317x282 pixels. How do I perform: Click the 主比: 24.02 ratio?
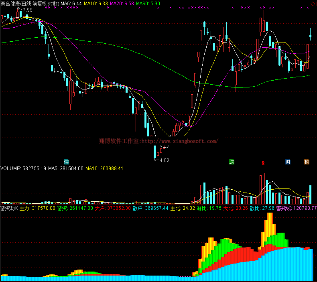click(x=183, y=208)
